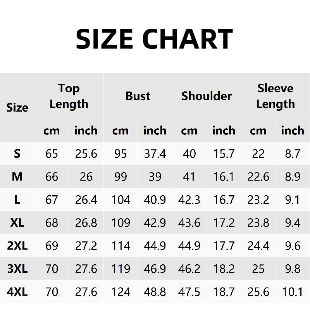Select the Top Length column header
Screen dimensions: 310x310
(x=69, y=96)
